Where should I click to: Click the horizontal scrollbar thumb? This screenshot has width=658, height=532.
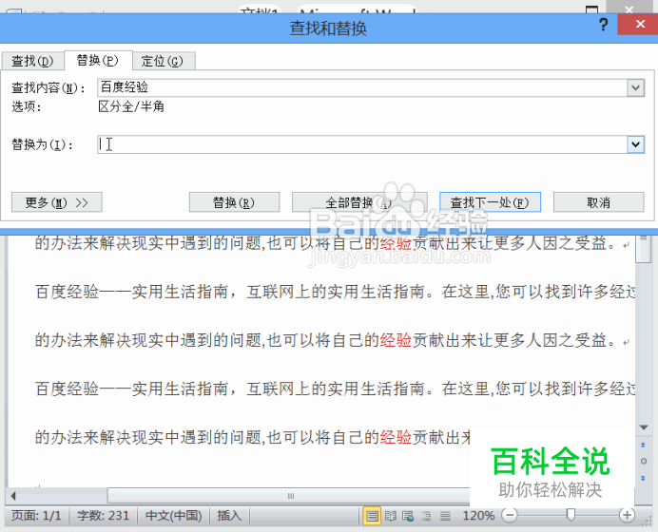click(x=290, y=496)
